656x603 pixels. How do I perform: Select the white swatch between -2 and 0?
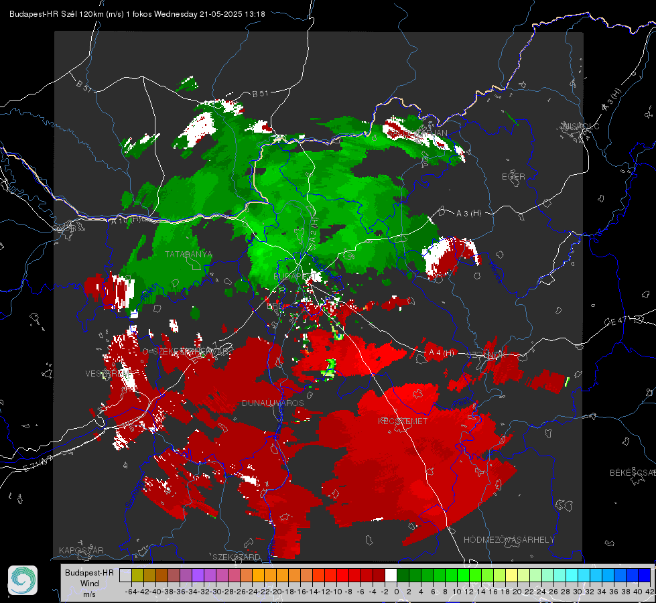tap(391, 575)
